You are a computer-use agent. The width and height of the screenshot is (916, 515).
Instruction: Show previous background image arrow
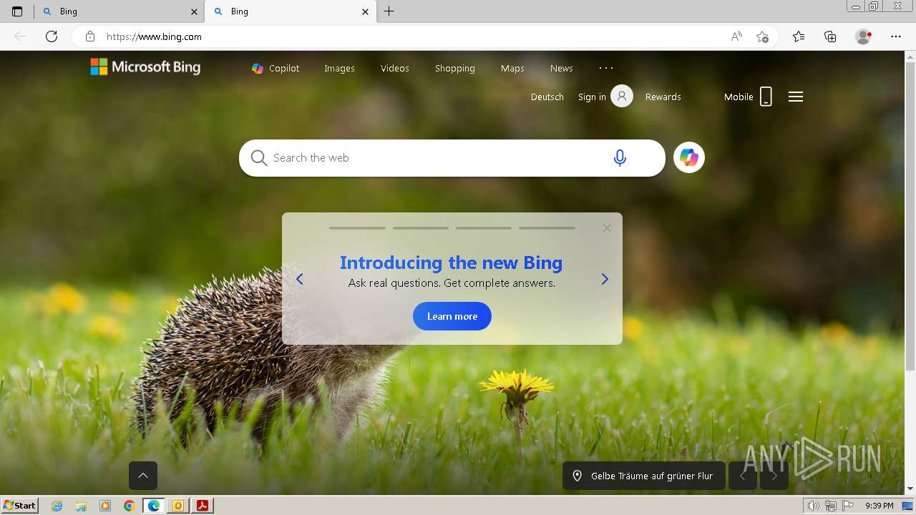click(743, 476)
